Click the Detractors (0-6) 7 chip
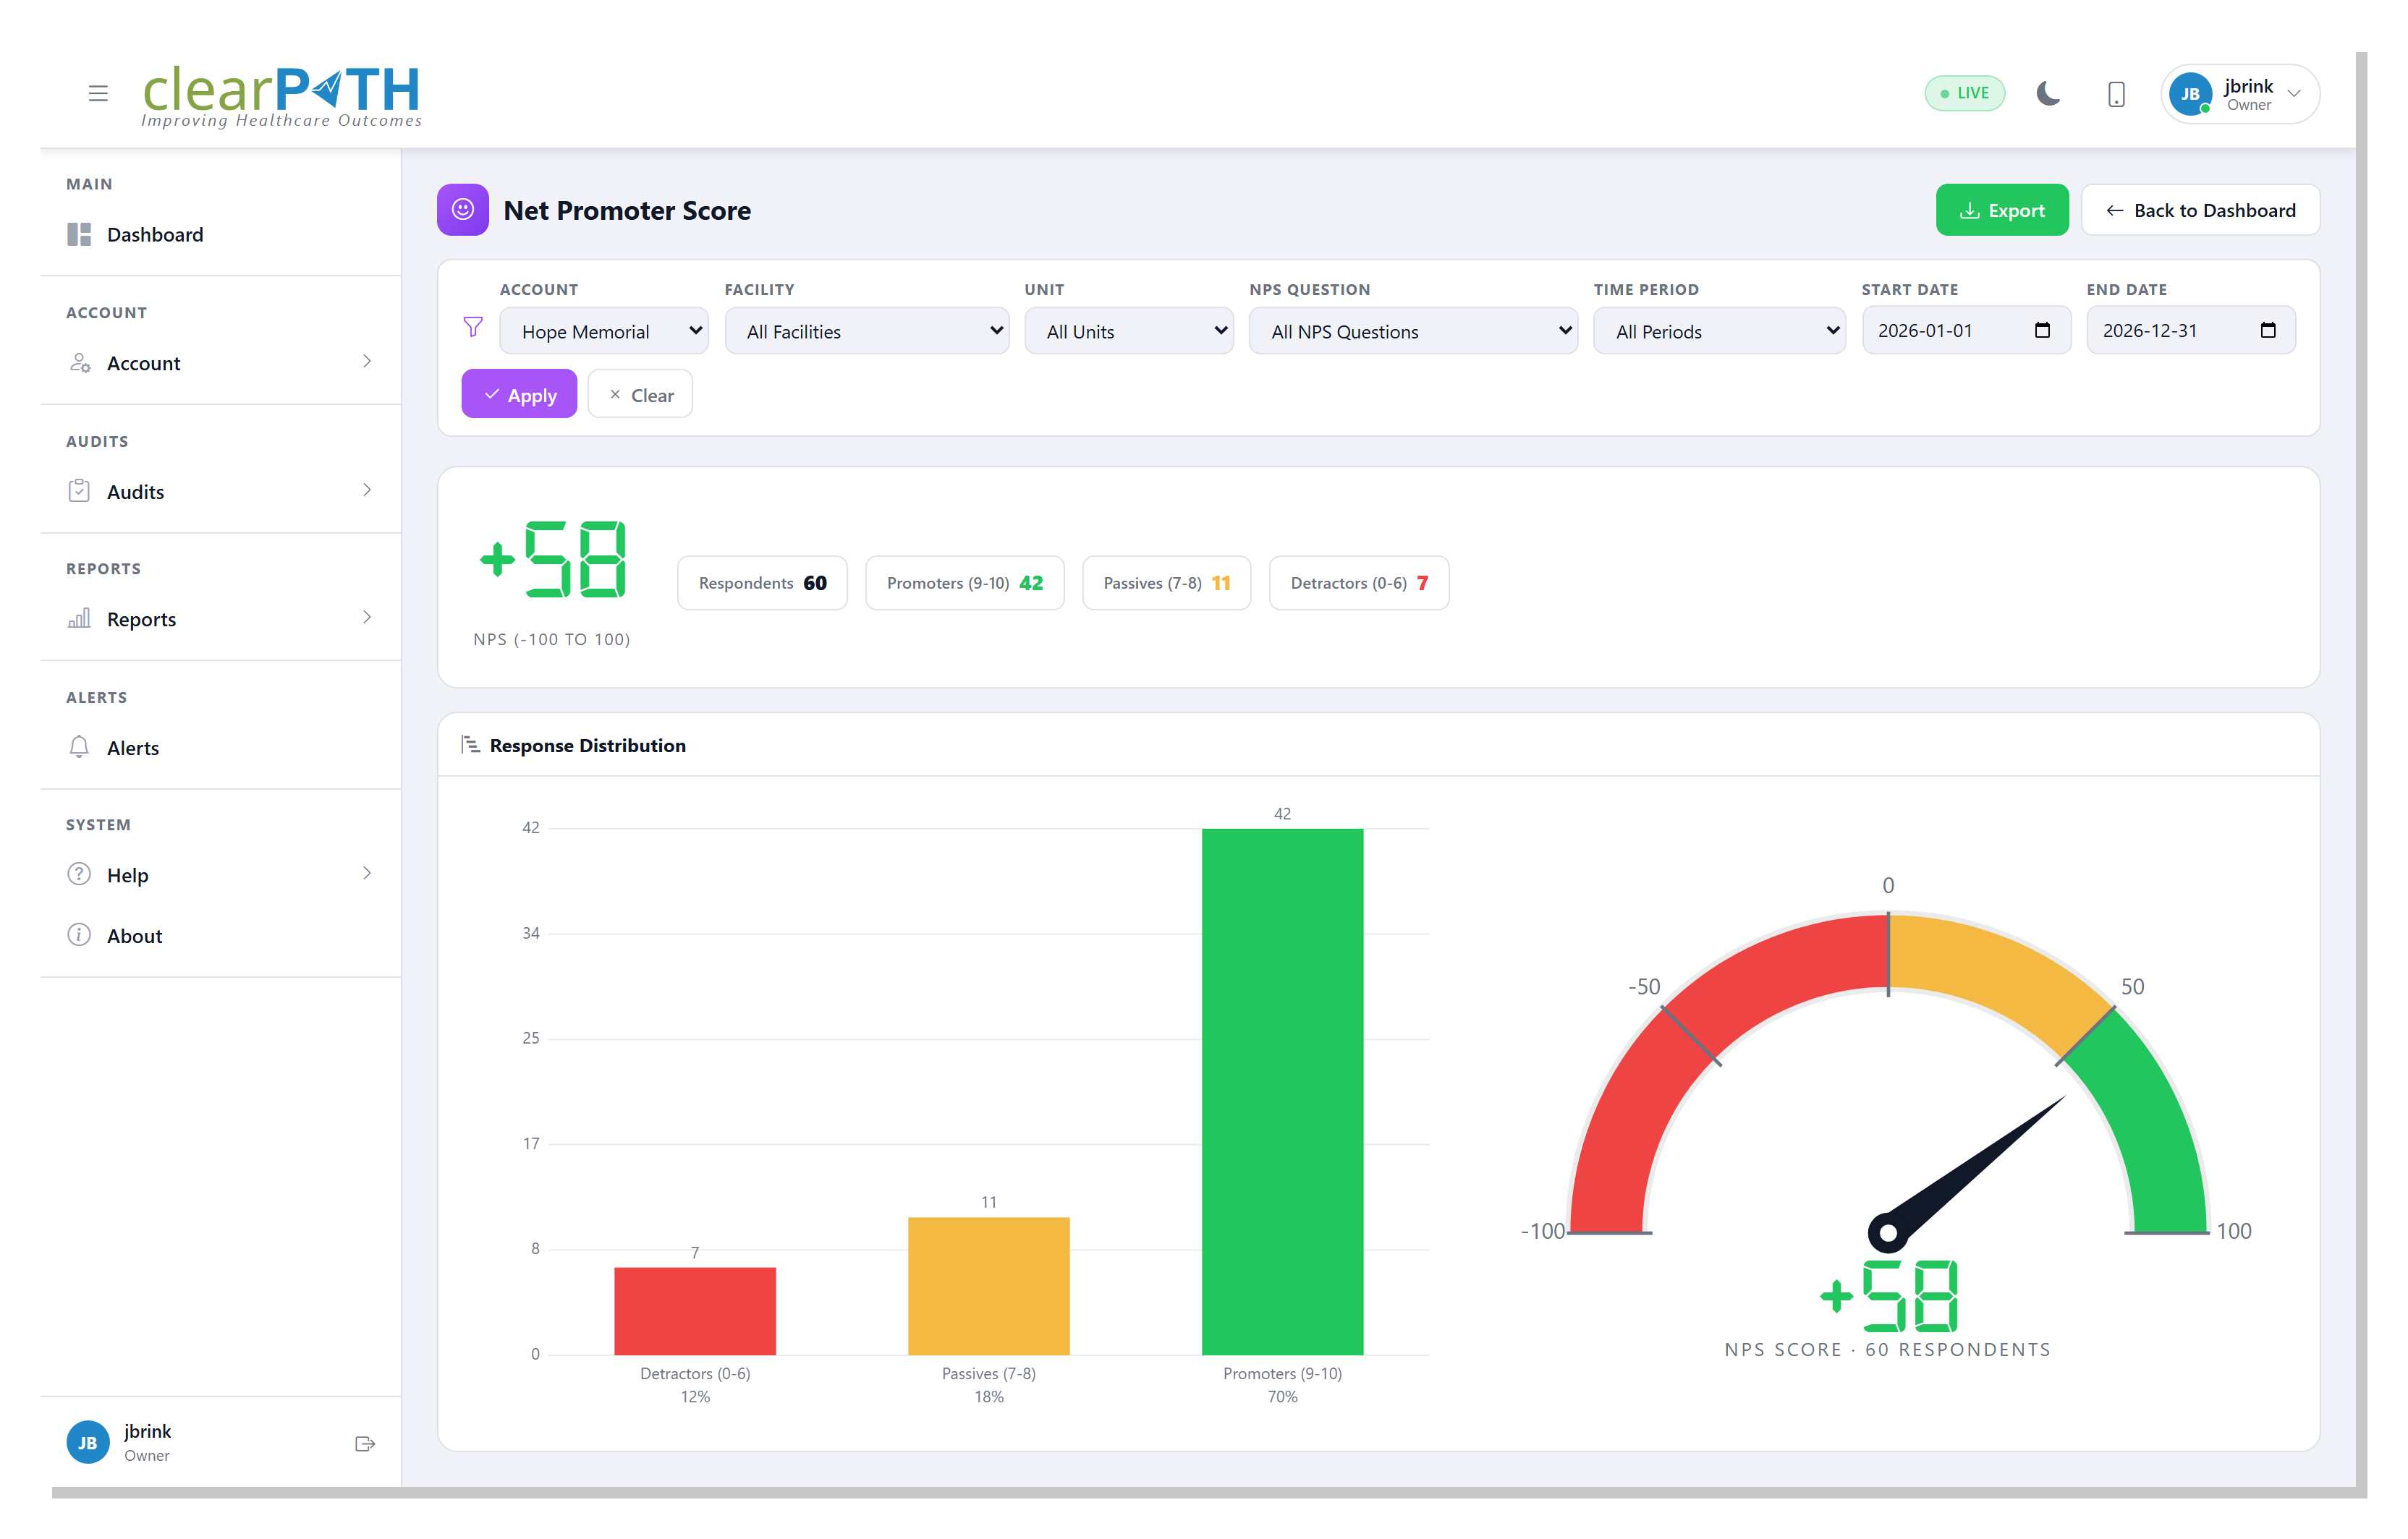The width and height of the screenshot is (2408, 1539). (x=1359, y=583)
